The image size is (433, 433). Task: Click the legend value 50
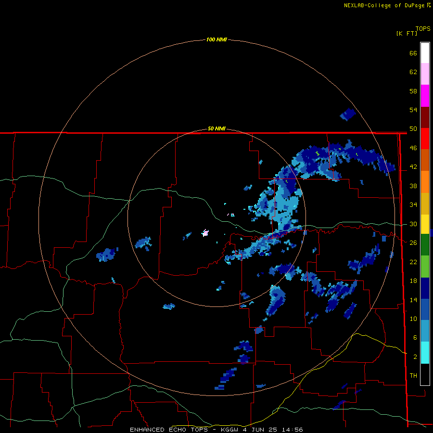pyautogui.click(x=413, y=129)
